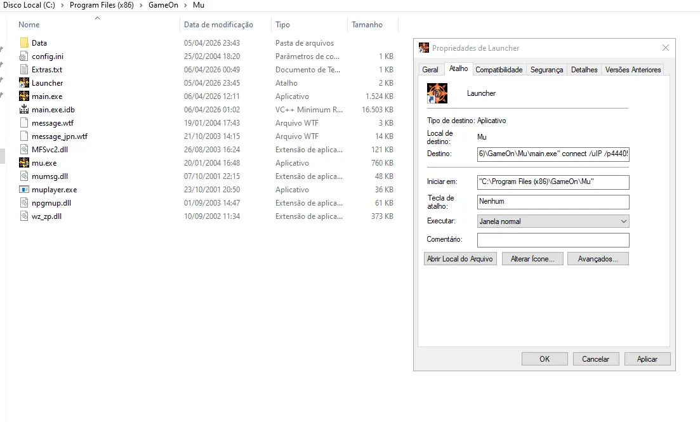Expand breadcrumb chevron after Disco Local (C:)
Viewport: 700px width, 422px height.
tap(62, 5)
